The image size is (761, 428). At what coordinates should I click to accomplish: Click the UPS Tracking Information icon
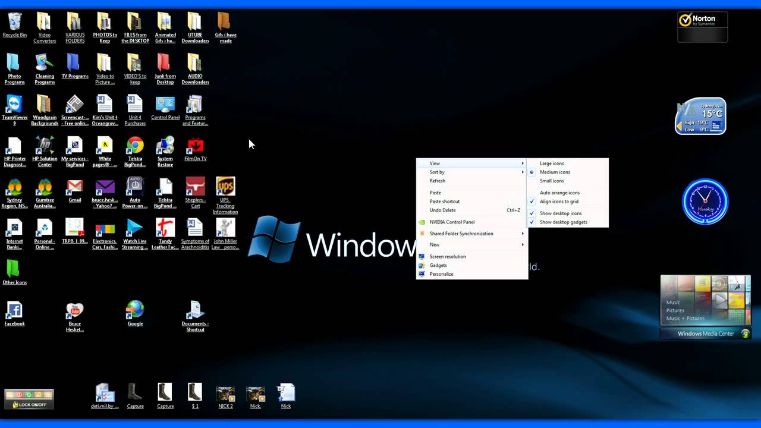point(225,195)
